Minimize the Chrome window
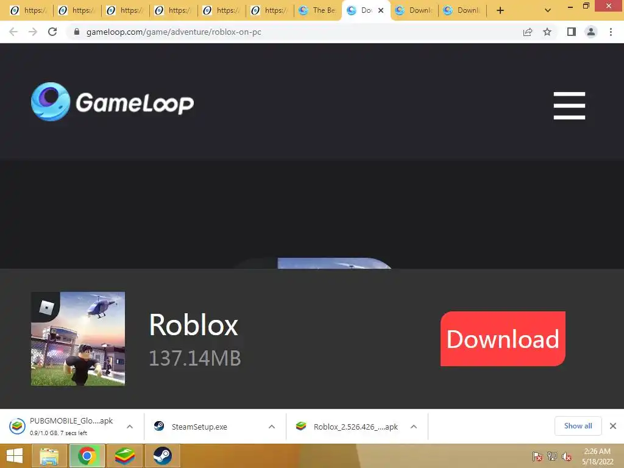 click(x=570, y=6)
